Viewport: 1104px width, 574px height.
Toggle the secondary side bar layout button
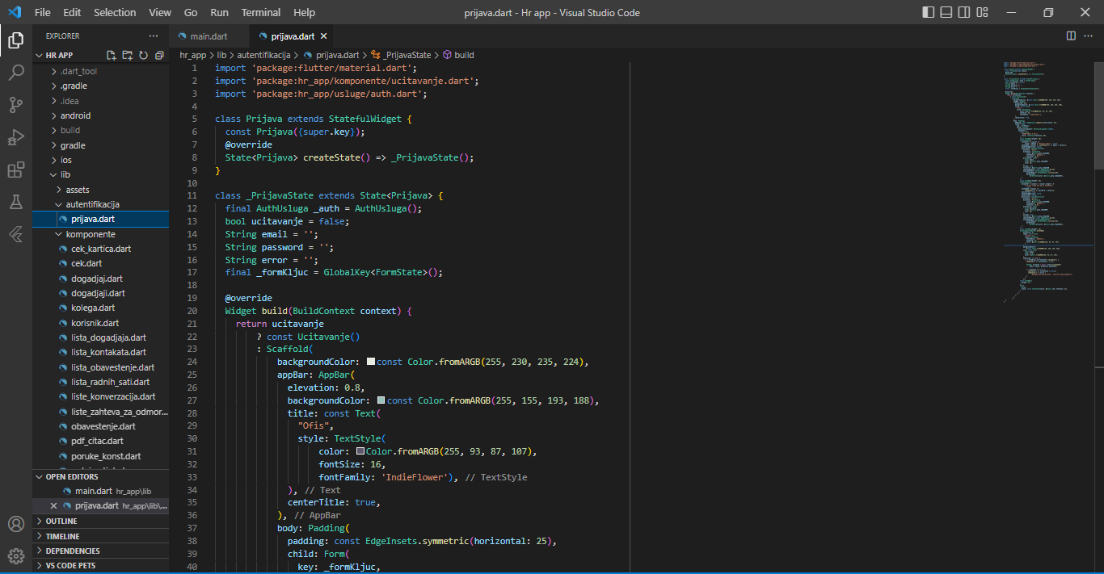coord(964,12)
